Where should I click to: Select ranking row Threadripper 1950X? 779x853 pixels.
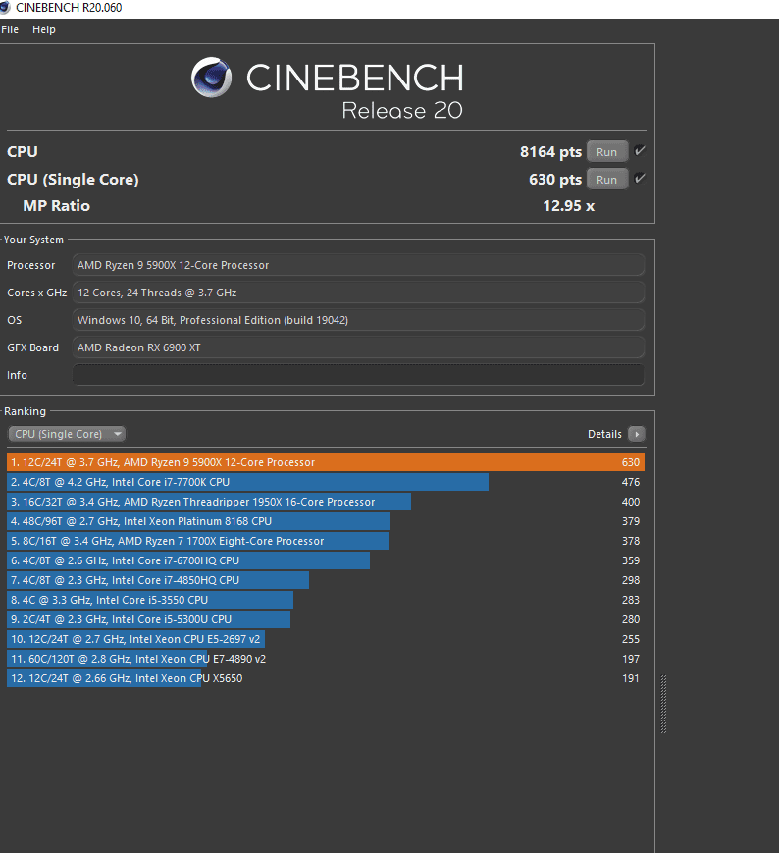pyautogui.click(x=326, y=502)
